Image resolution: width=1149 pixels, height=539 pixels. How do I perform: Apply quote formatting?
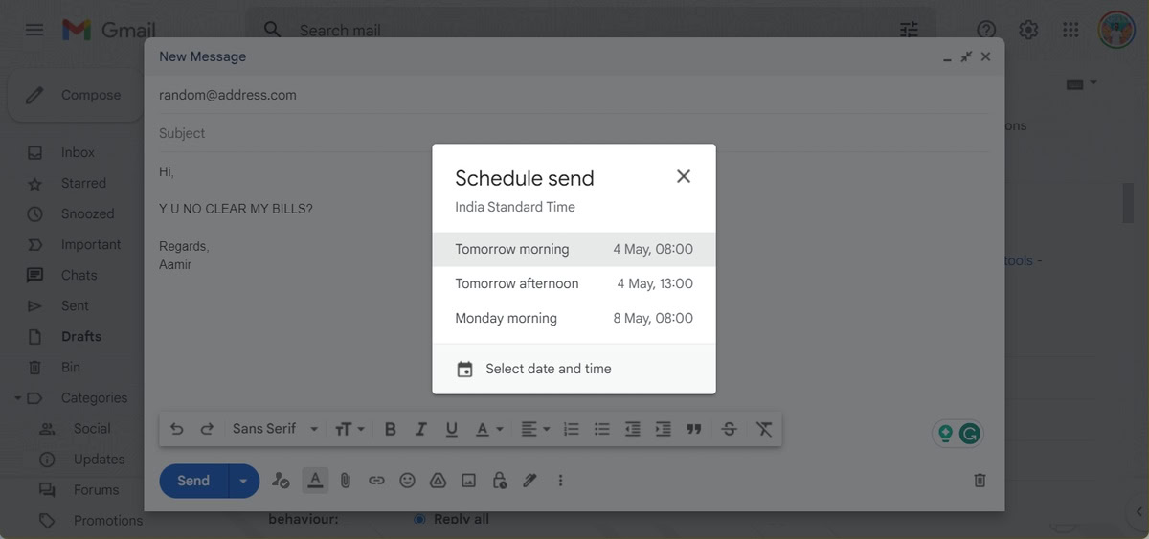(694, 429)
